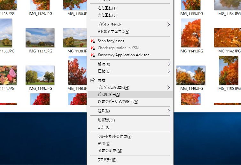Select thumbnail of IMG_1145.JPG
This screenshot has width=241, height=165.
[40, 75]
